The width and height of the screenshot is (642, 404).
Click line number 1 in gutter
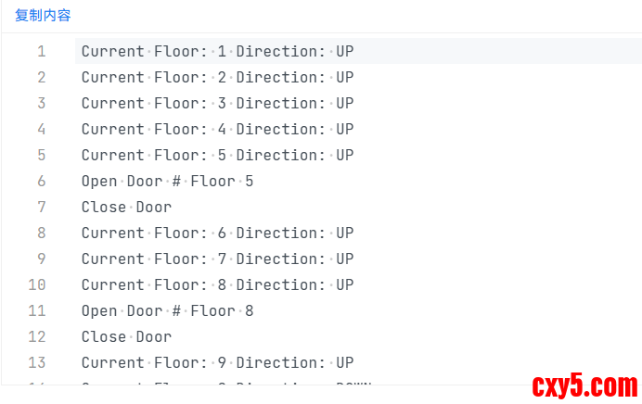[41, 51]
